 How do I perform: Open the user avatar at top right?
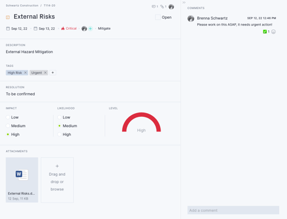tap(171, 7)
